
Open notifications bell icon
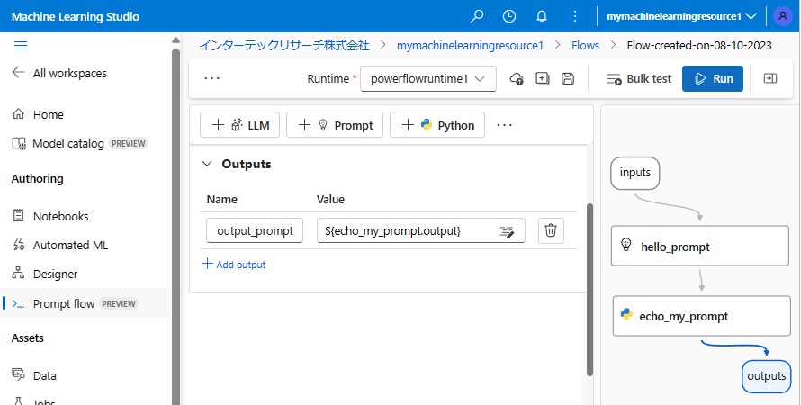tap(542, 16)
